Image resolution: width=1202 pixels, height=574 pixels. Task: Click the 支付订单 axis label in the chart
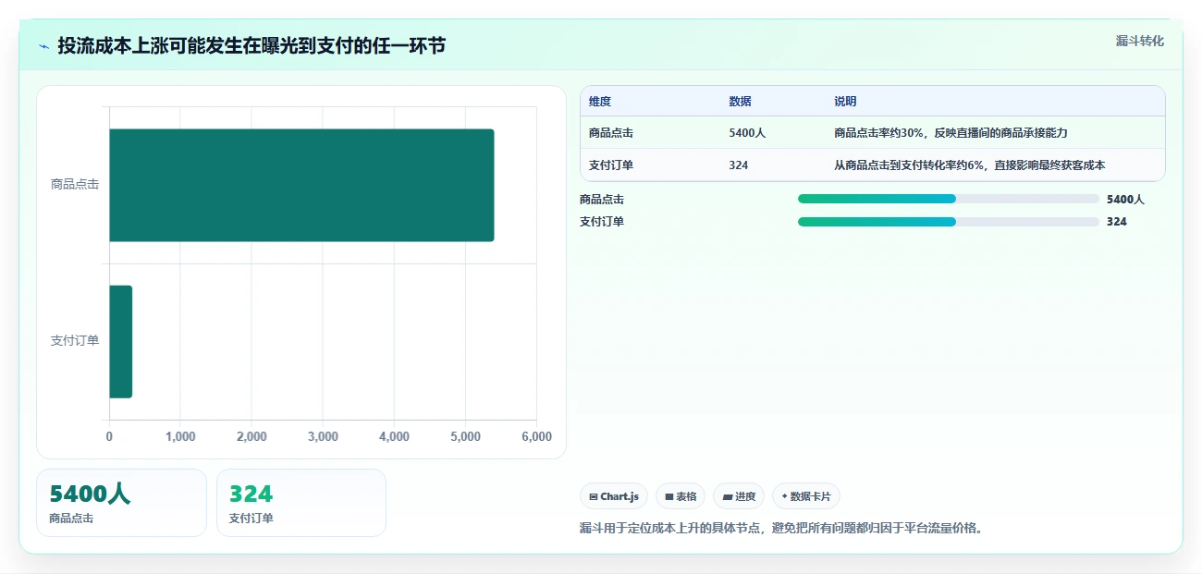(75, 341)
